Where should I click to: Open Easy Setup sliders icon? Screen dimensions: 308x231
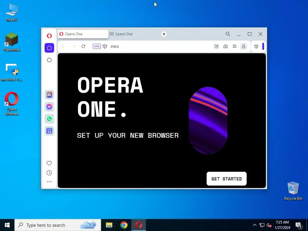235,46
